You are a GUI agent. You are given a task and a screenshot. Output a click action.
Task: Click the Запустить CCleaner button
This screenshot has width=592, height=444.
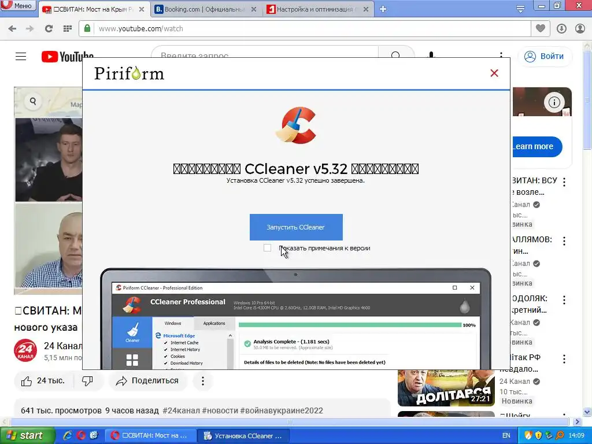[296, 227]
